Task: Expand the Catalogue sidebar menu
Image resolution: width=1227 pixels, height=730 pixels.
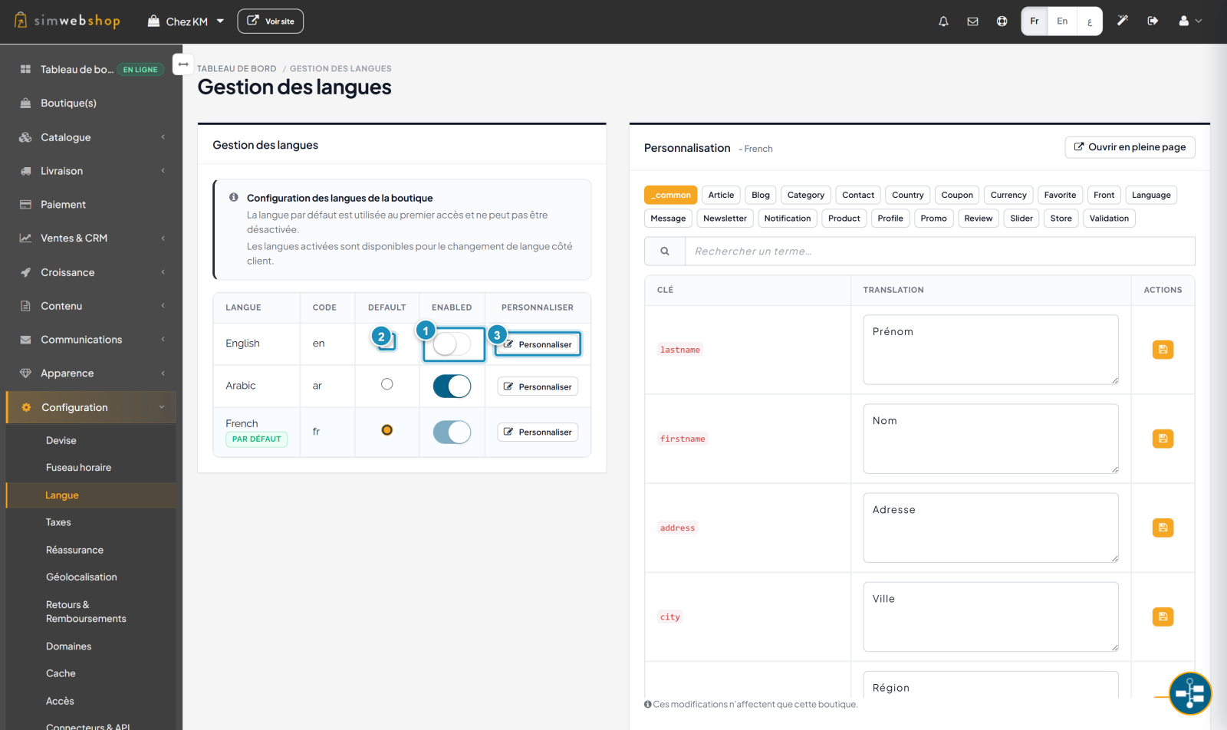Action: pyautogui.click(x=91, y=137)
